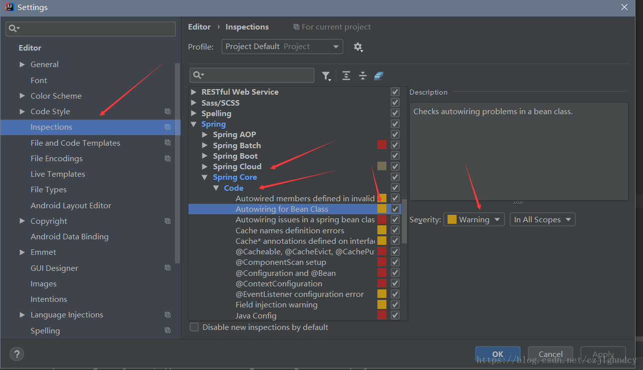Toggle the Java Config checkbox
Viewport: 643px width, 370px height.
pyautogui.click(x=395, y=315)
